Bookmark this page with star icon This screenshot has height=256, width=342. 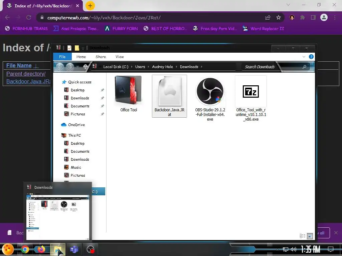coord(279,18)
